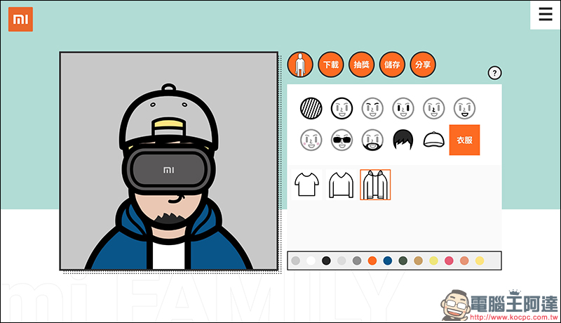Image resolution: width=561 pixels, height=323 pixels.
Task: Click the 抽獎 lottery button
Action: (361, 65)
